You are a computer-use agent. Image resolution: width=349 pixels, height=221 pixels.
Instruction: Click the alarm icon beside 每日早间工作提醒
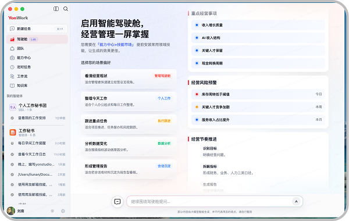[x=12, y=143]
